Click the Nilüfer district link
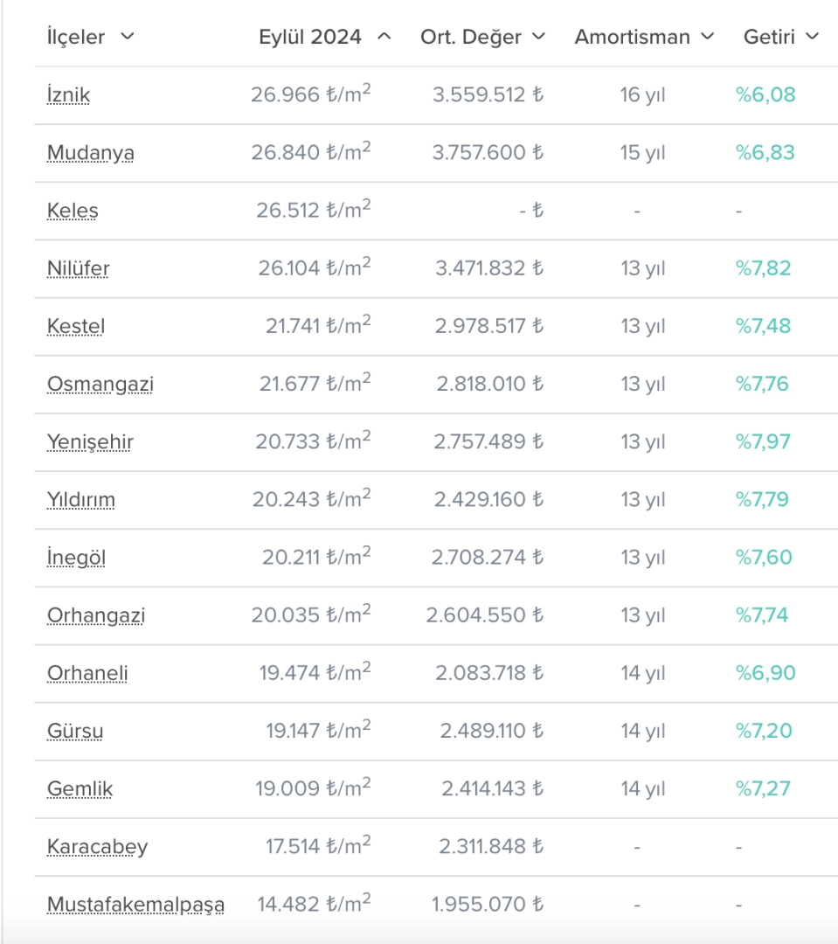 click(x=79, y=268)
